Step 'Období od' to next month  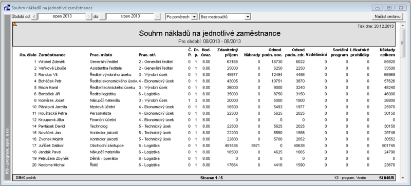89,17
